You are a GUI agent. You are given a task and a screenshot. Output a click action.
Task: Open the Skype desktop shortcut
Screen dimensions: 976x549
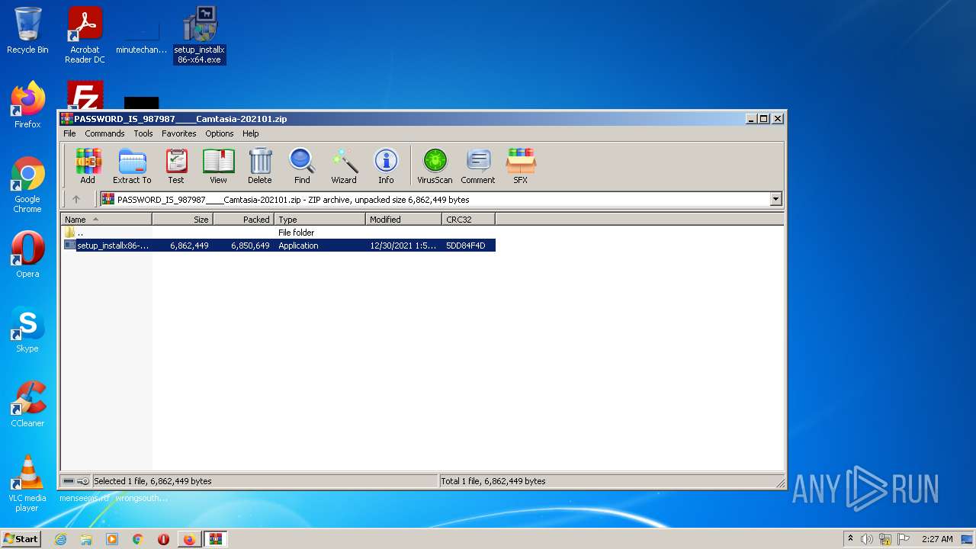click(x=27, y=329)
